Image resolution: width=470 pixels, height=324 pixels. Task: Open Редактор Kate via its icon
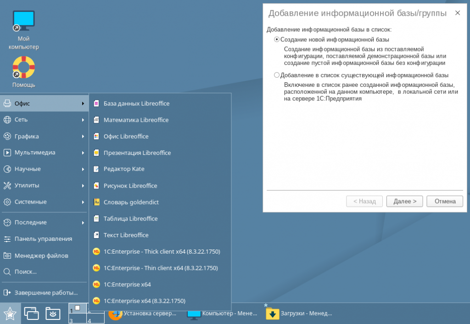click(x=96, y=169)
